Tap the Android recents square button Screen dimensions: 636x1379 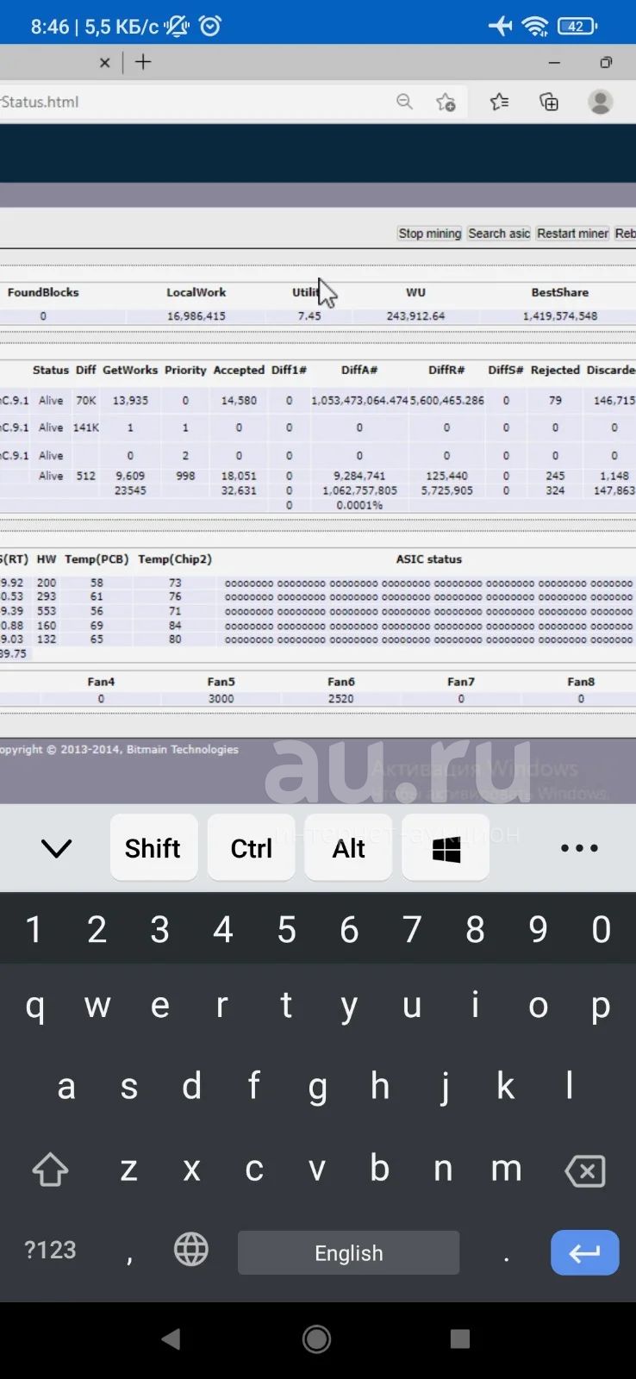tap(460, 1338)
